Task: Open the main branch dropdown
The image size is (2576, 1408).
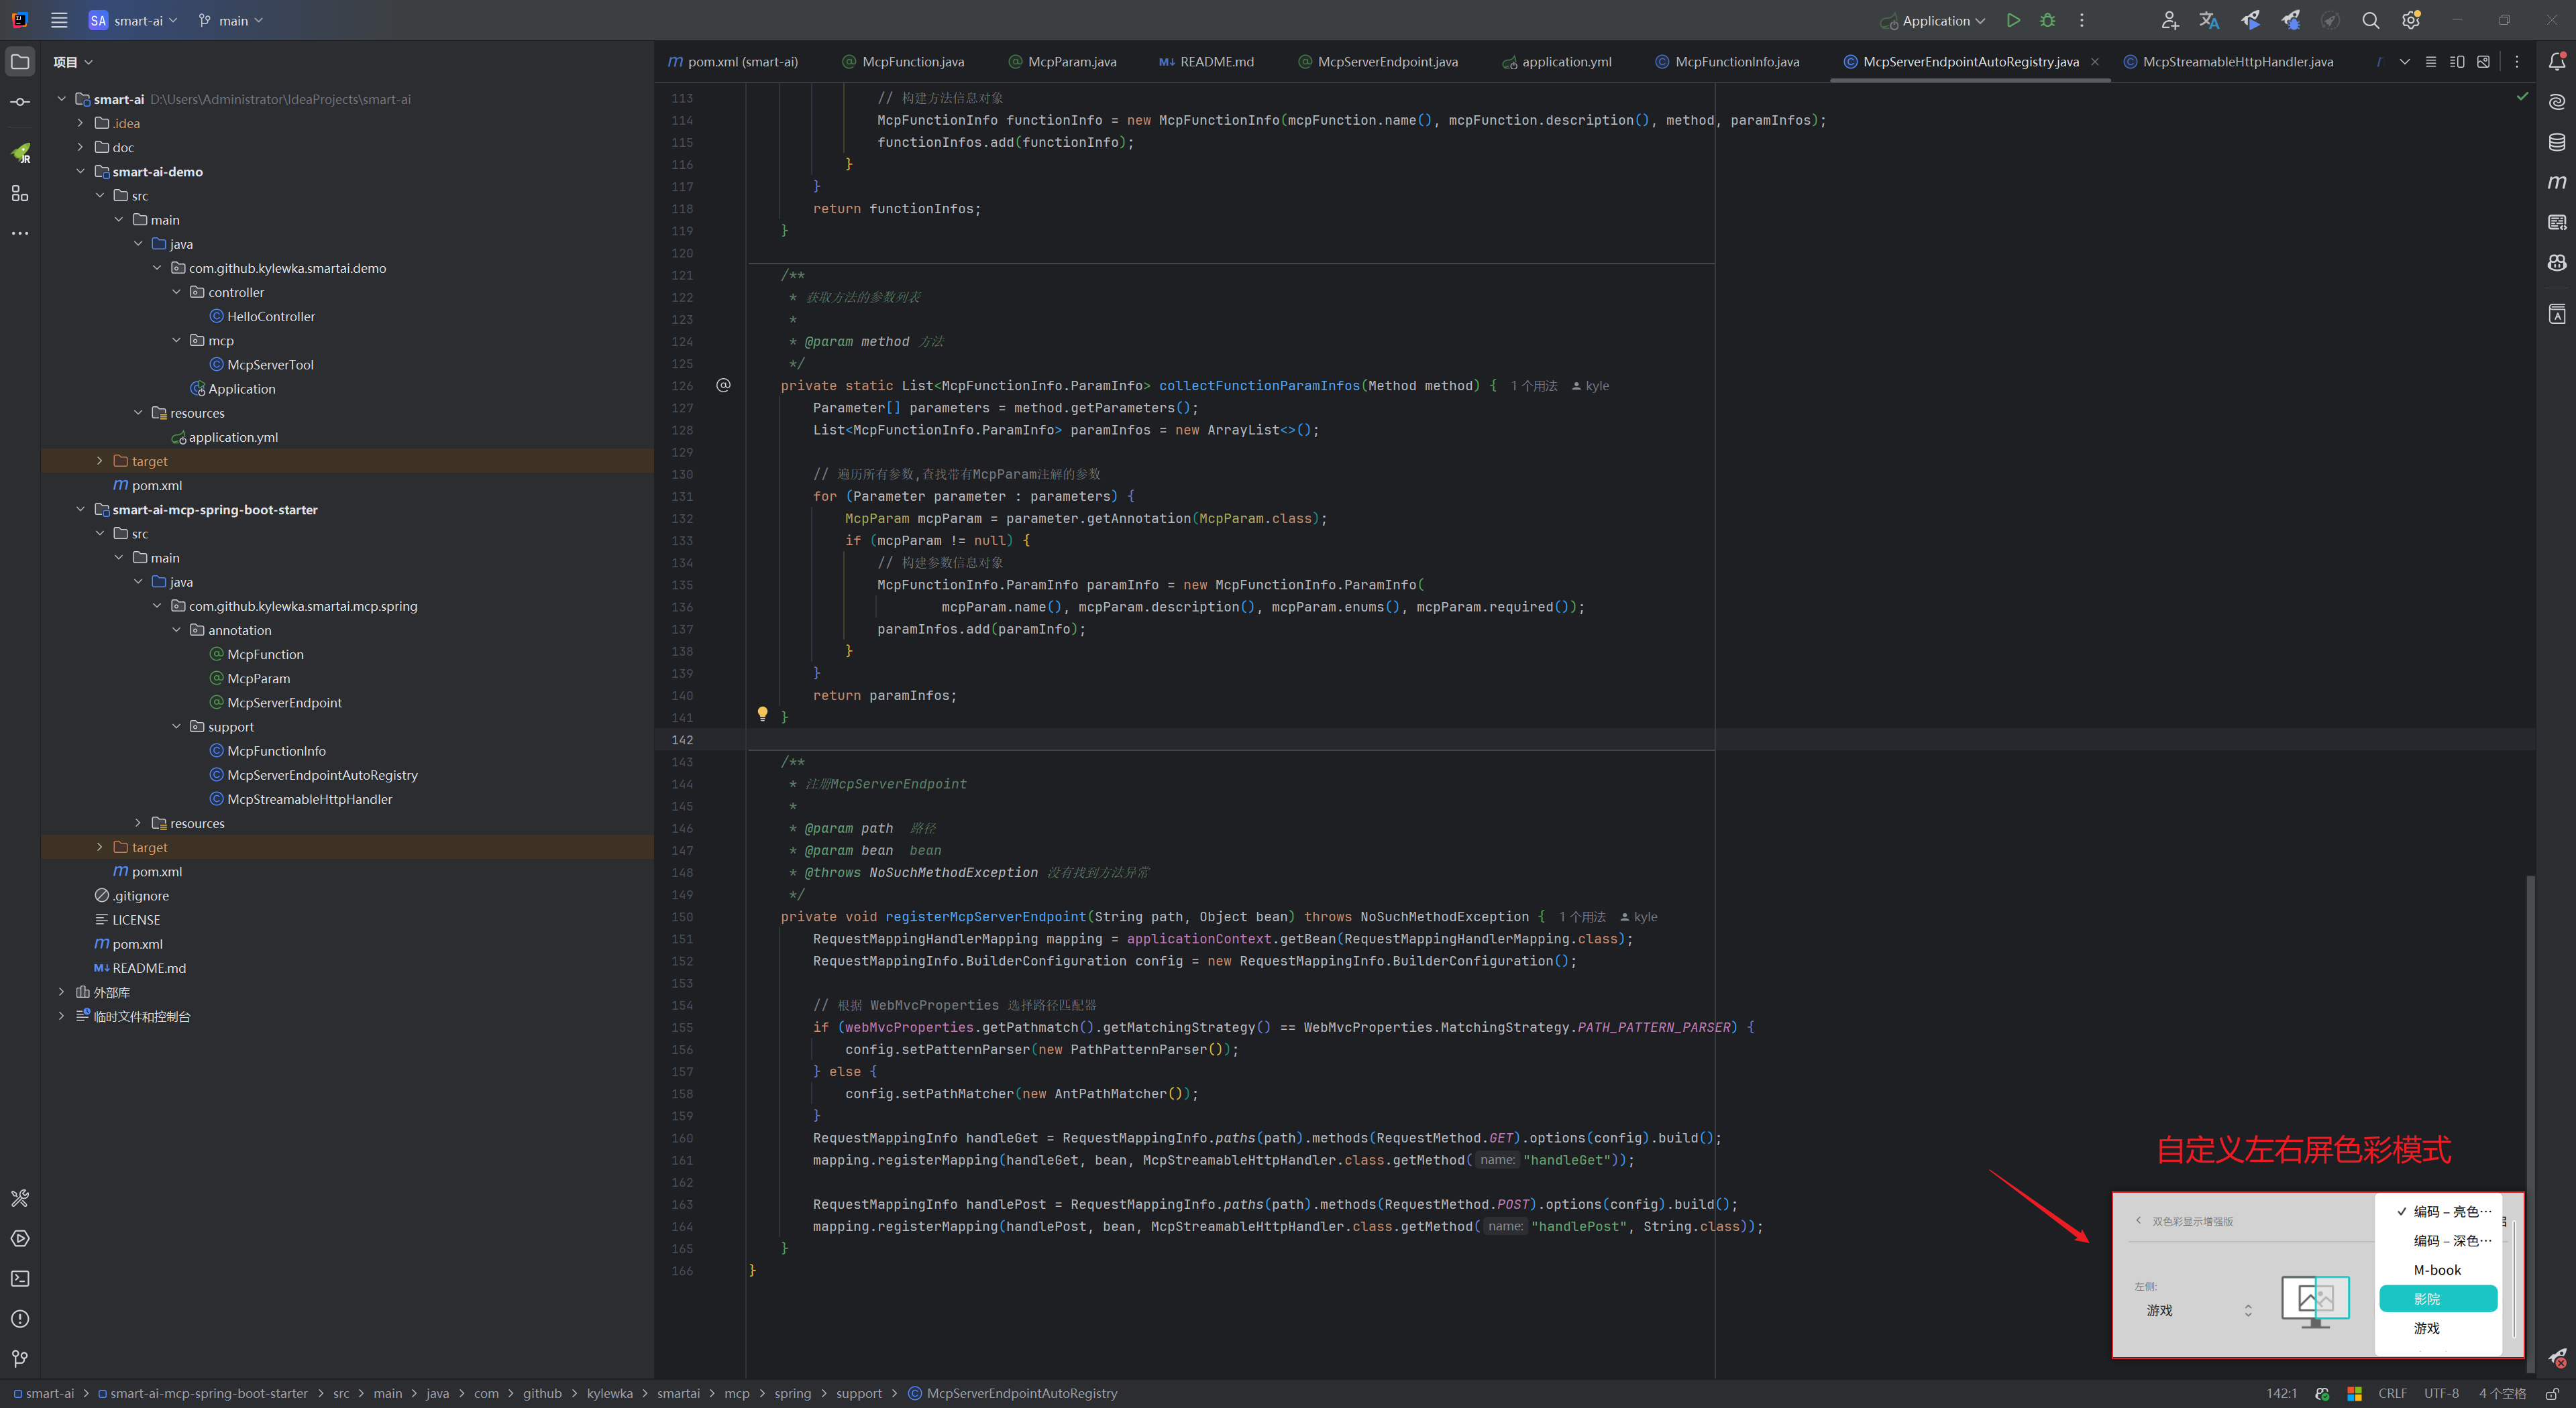Action: point(232,20)
